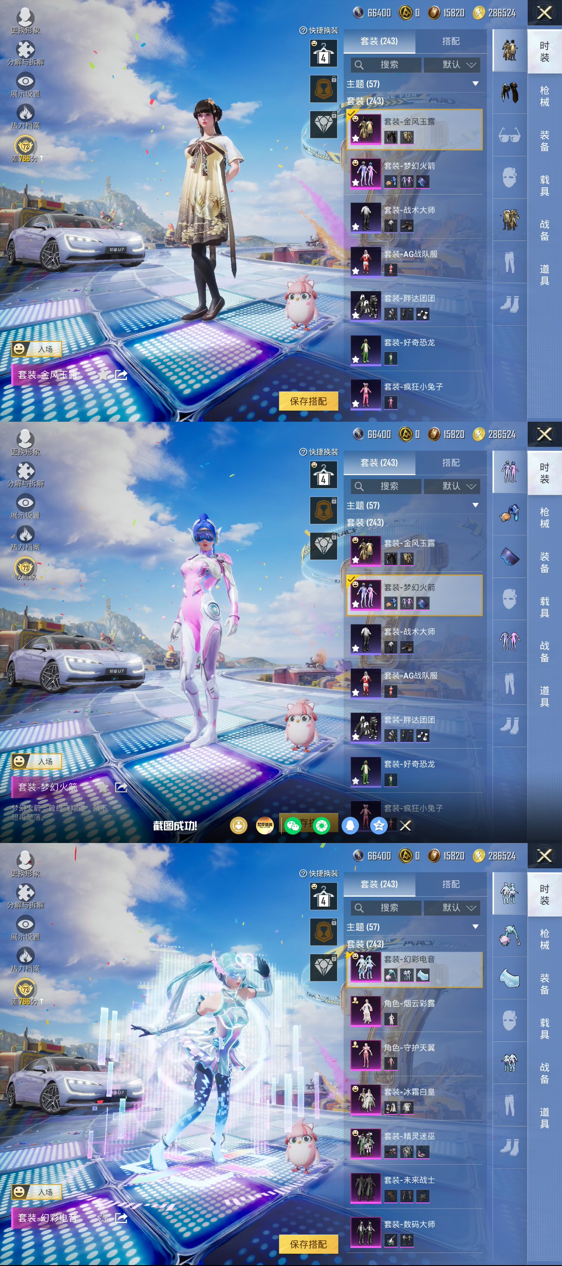Select pants category icon in bottom screenshot
Screen dimensions: 562x1266
(x=509, y=1105)
